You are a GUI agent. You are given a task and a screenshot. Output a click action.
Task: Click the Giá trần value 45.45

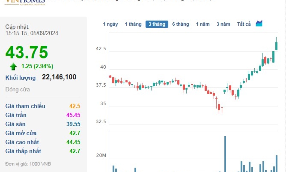pos(73,115)
